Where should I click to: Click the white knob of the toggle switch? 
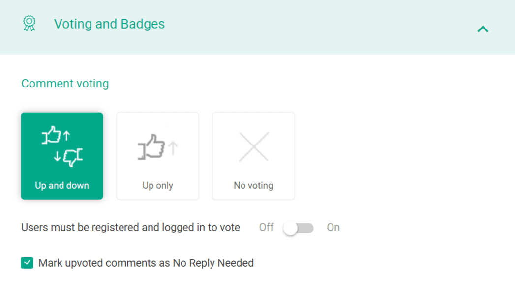(291, 228)
